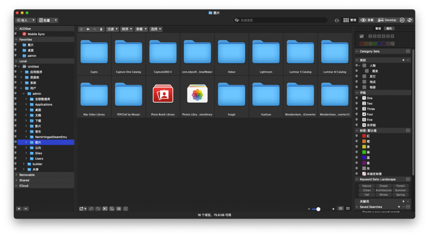429x237 pixels.
Task: Go up one folder level
Action: click(101, 29)
